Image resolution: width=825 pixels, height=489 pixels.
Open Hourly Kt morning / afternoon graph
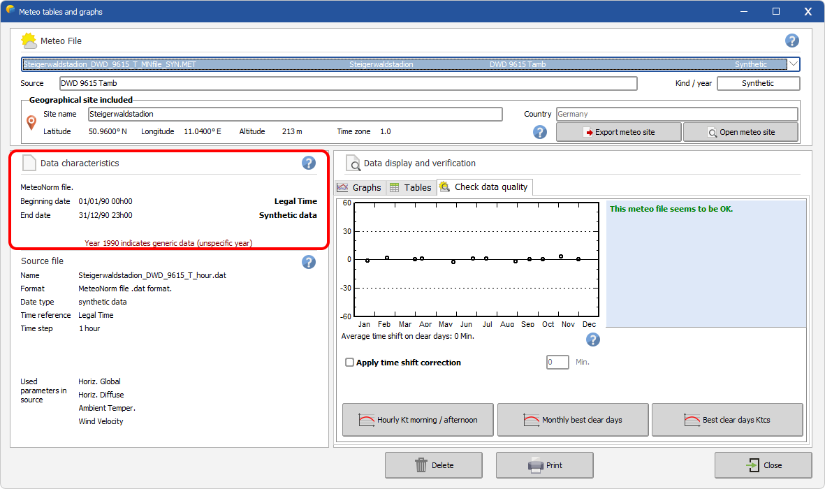point(418,420)
